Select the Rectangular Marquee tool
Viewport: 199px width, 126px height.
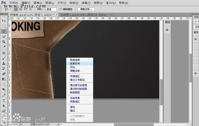point(4,26)
